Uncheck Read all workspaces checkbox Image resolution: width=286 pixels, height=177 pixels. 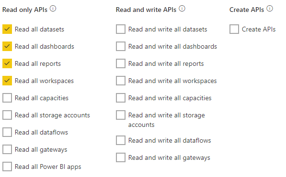(x=7, y=81)
